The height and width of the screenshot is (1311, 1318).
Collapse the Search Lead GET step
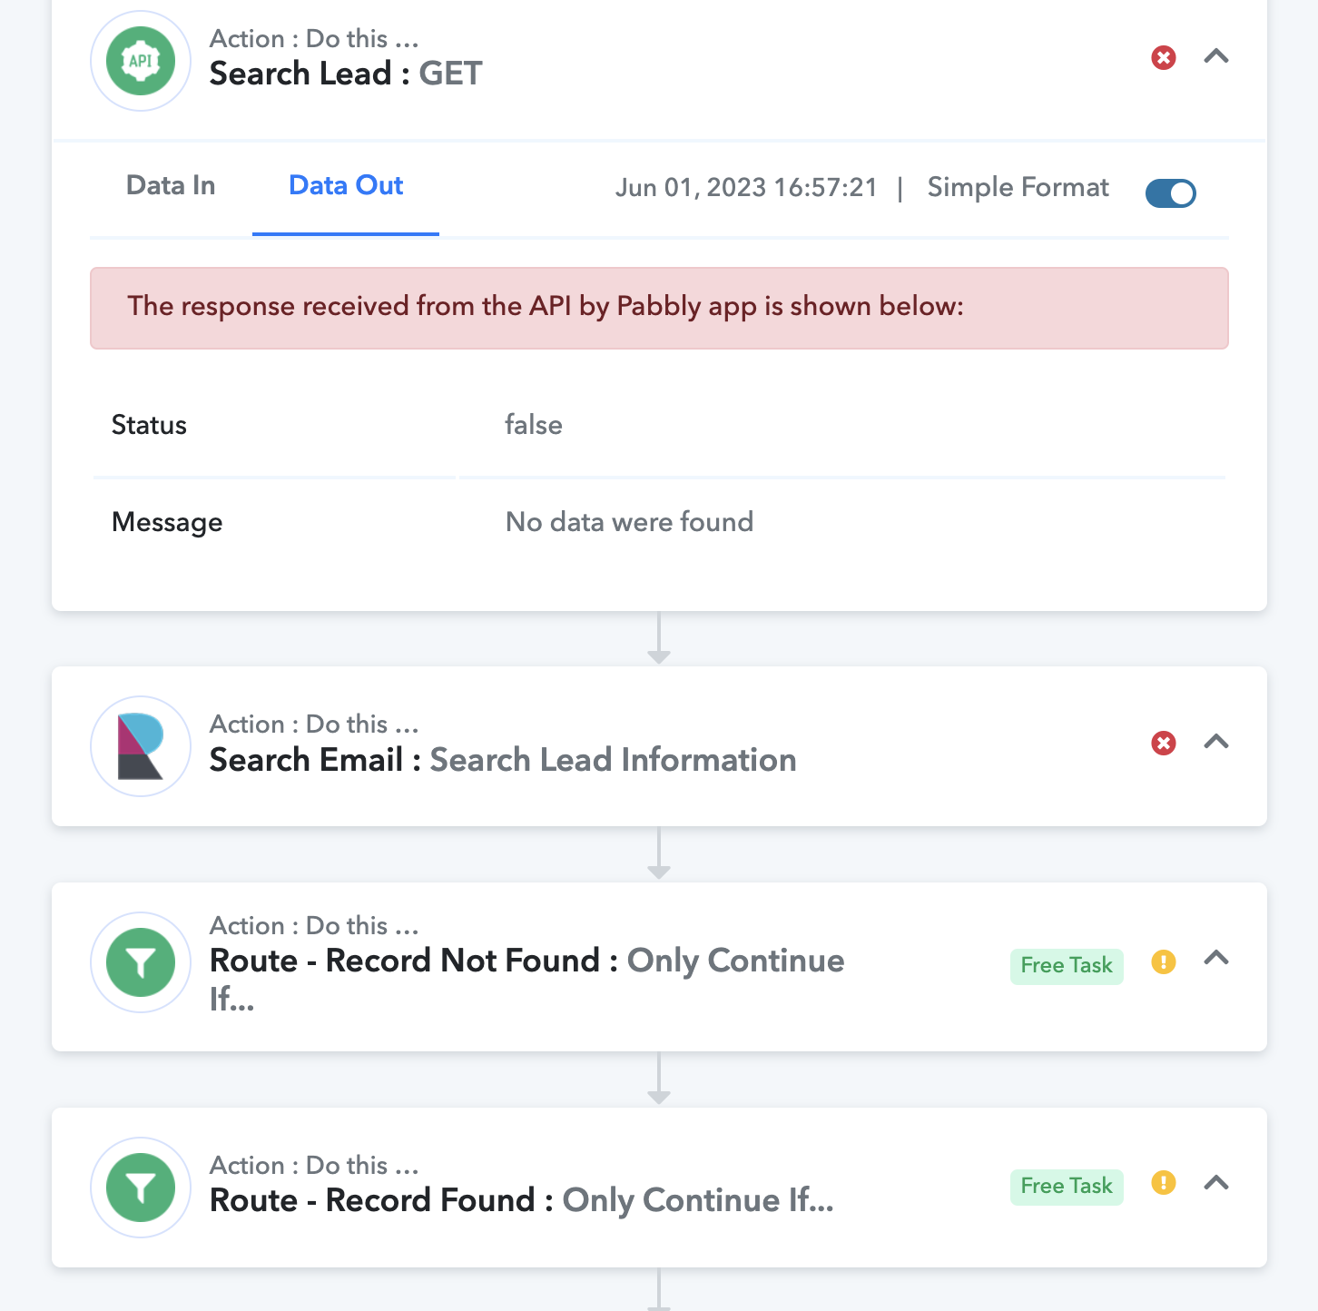pyautogui.click(x=1216, y=56)
